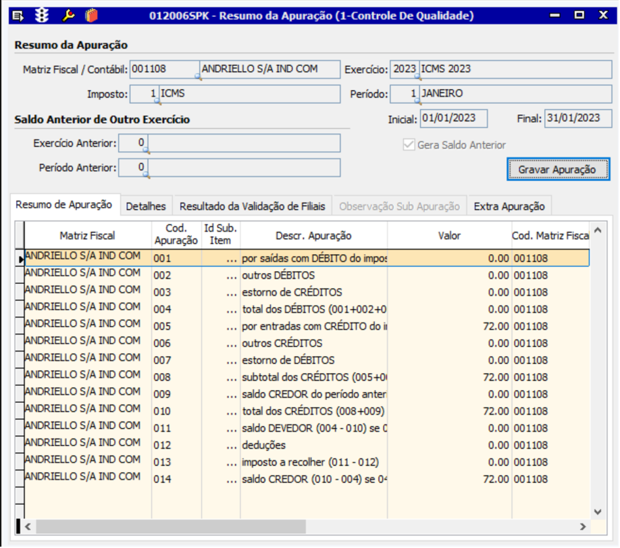Click Exercício Anterior code field
This screenshot has height=548, width=620.
133,143
